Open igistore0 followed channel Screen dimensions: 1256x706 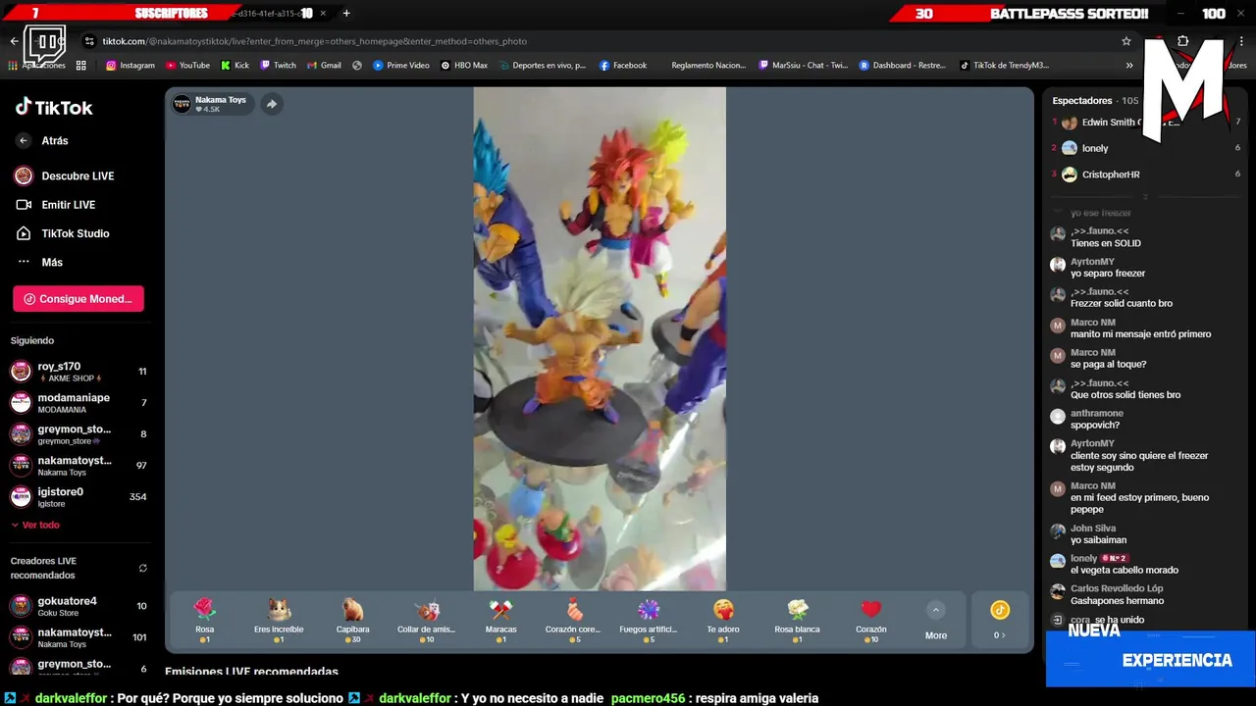78,496
